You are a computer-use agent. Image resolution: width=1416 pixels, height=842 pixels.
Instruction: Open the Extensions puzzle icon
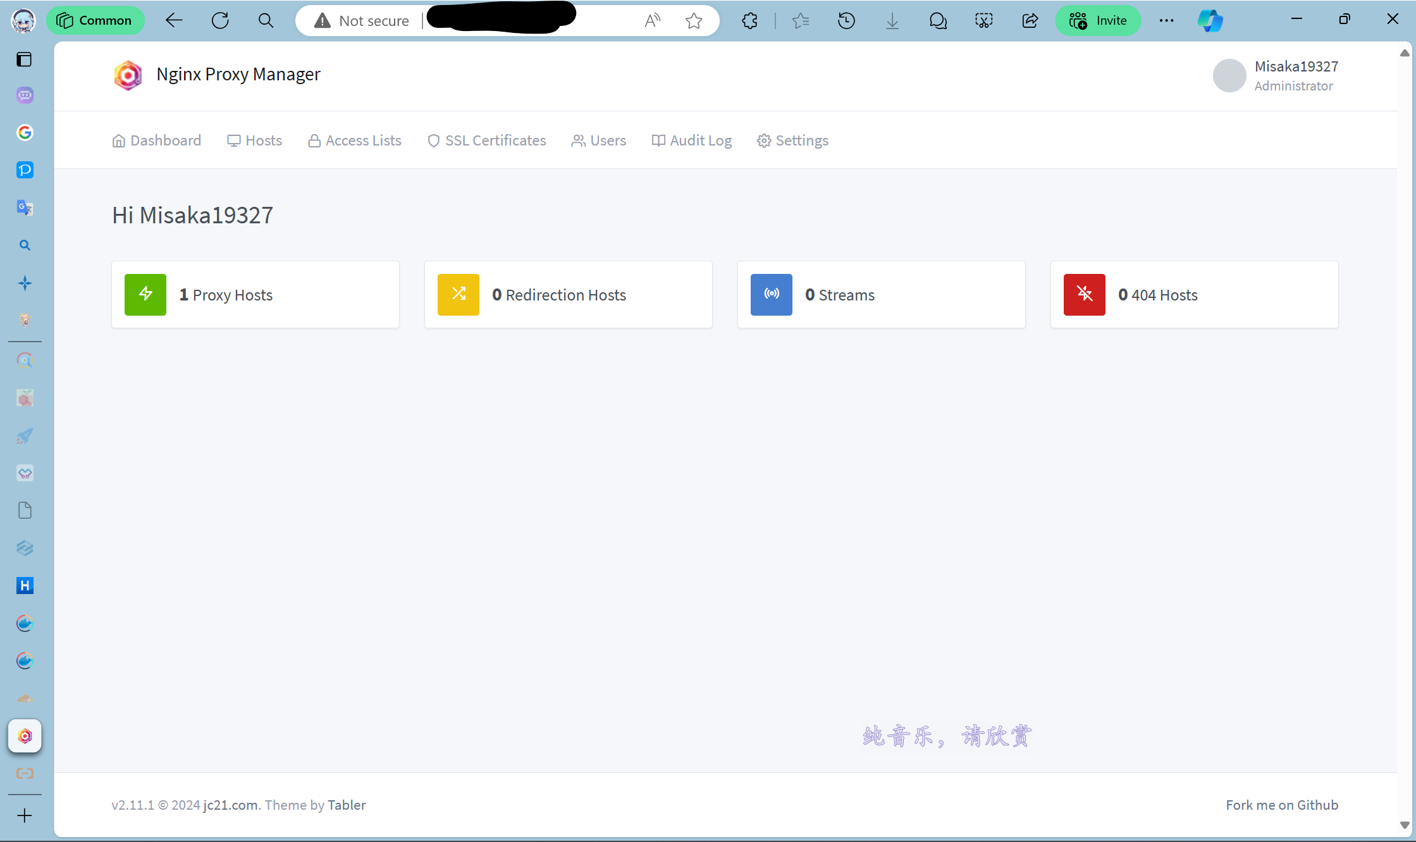coord(750,21)
